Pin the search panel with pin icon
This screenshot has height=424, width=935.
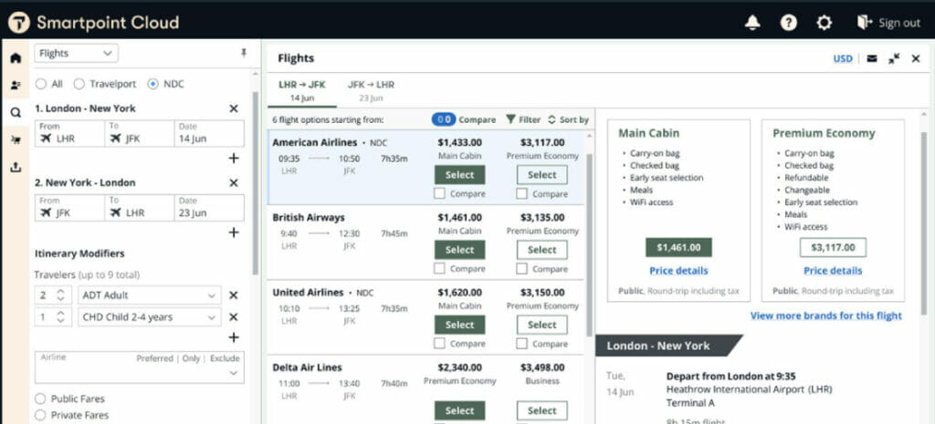pyautogui.click(x=243, y=53)
